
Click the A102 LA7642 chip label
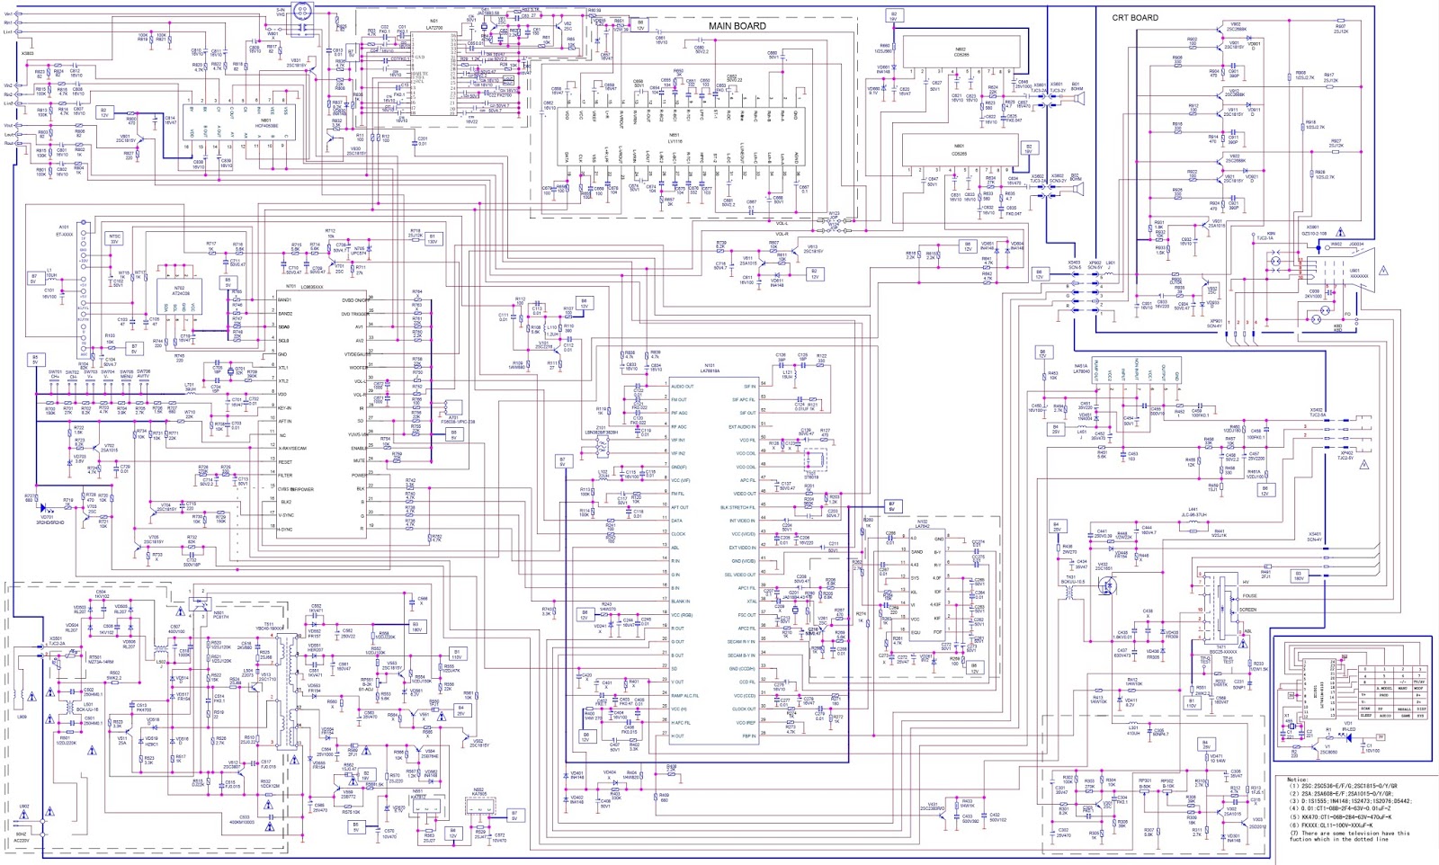[923, 523]
